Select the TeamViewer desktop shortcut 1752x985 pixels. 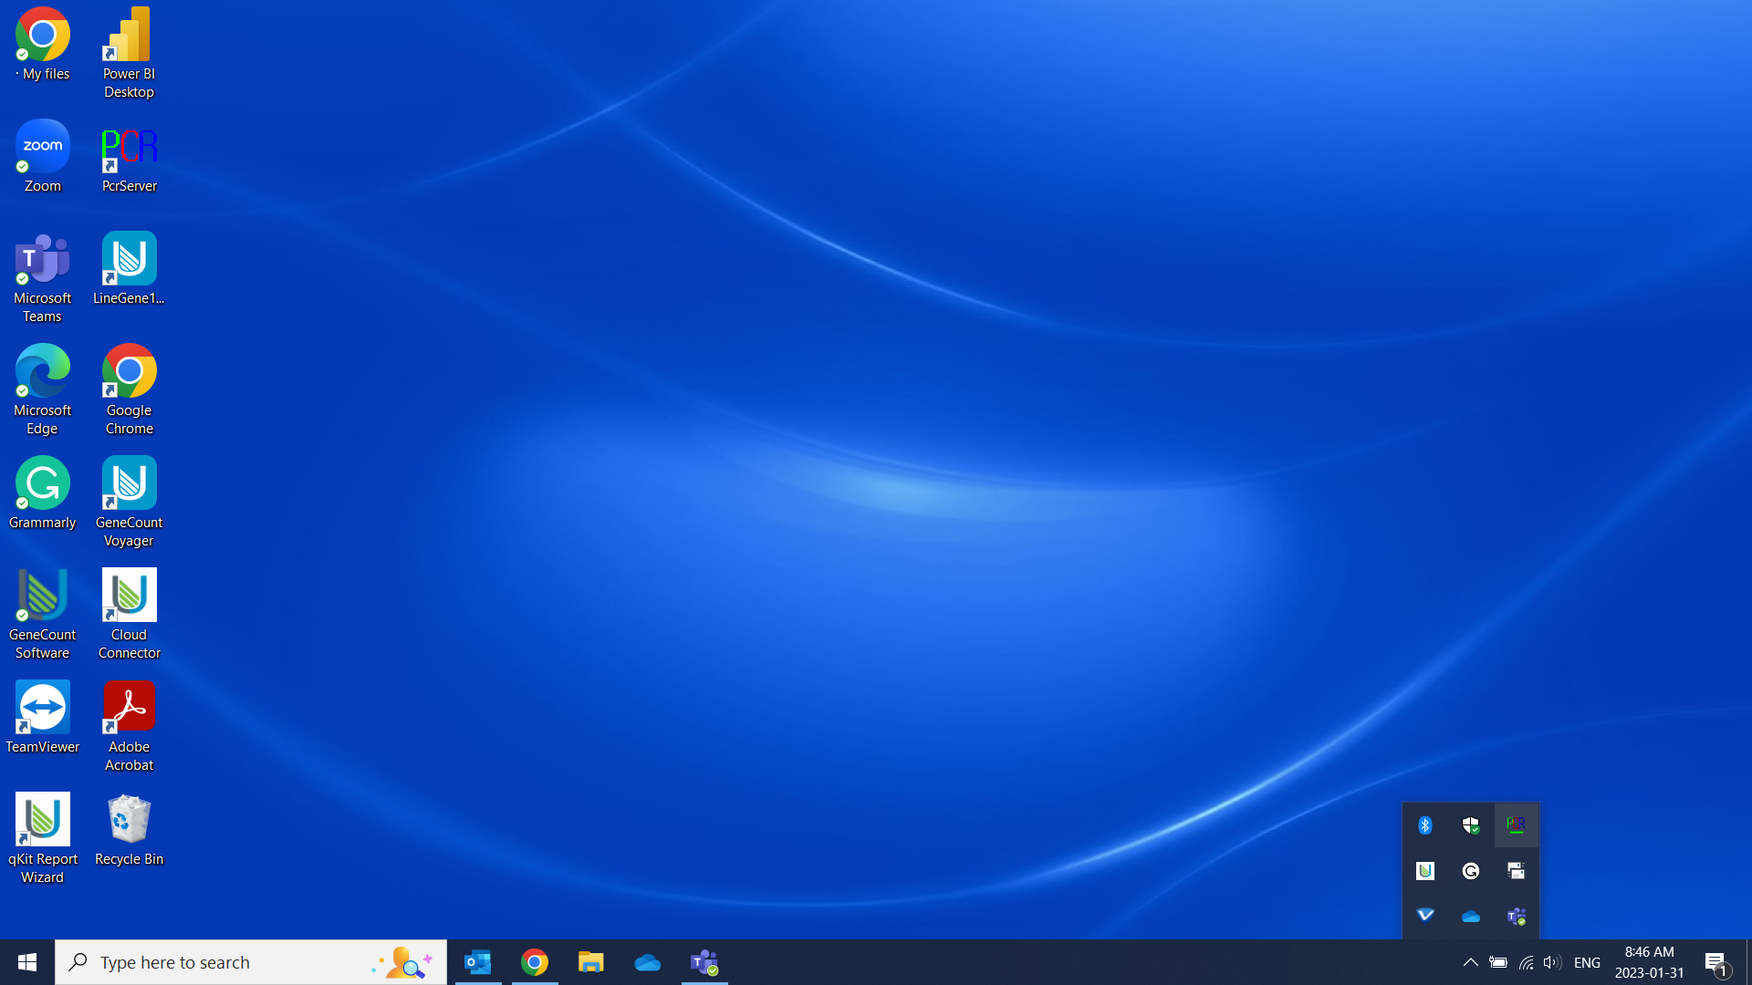pyautogui.click(x=43, y=717)
